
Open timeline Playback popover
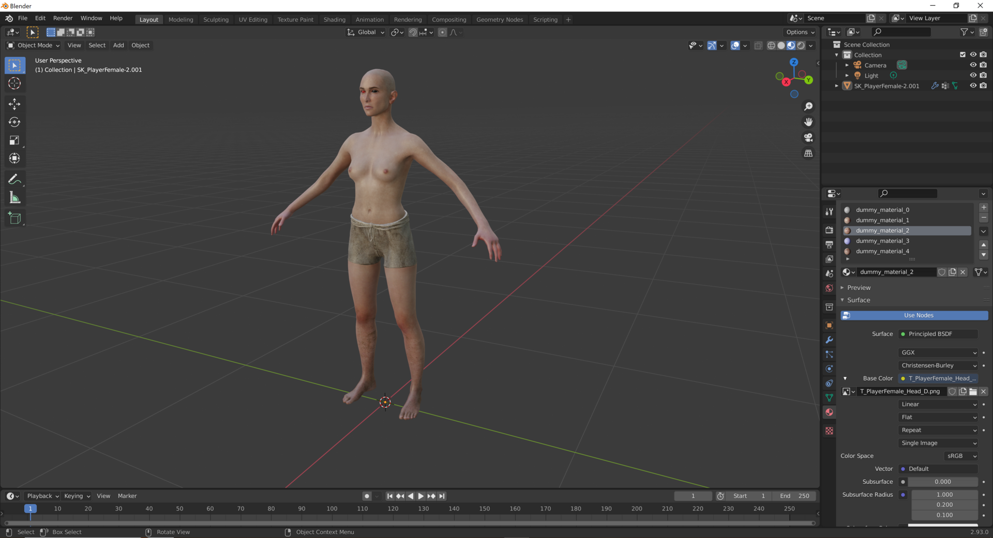tap(42, 496)
